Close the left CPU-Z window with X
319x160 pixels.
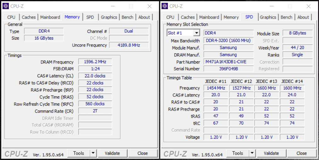(x=150, y=6)
